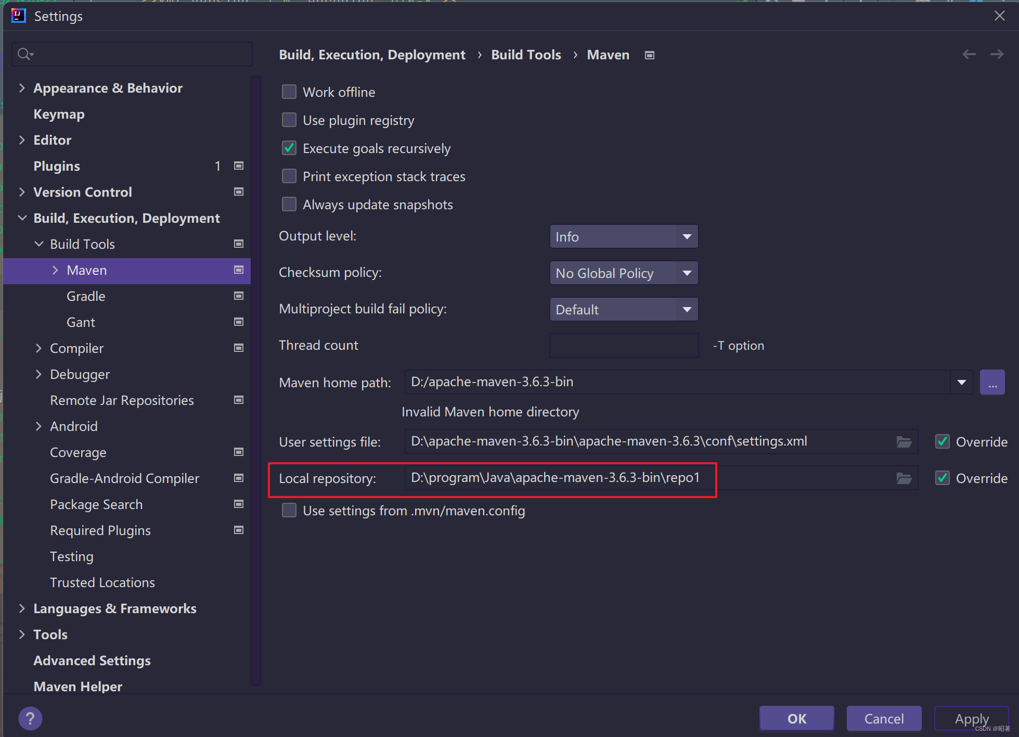Select the Gradle settings page
The image size is (1019, 737).
86,296
